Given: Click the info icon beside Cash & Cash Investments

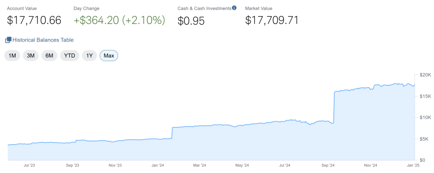Looking at the screenshot, I should click(234, 8).
